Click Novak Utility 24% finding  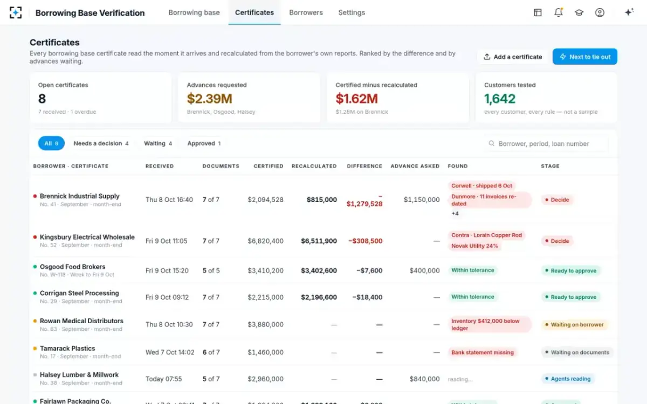tap(474, 246)
